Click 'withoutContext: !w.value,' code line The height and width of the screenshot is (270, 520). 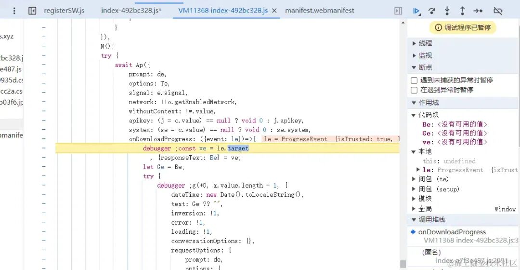(x=172, y=111)
